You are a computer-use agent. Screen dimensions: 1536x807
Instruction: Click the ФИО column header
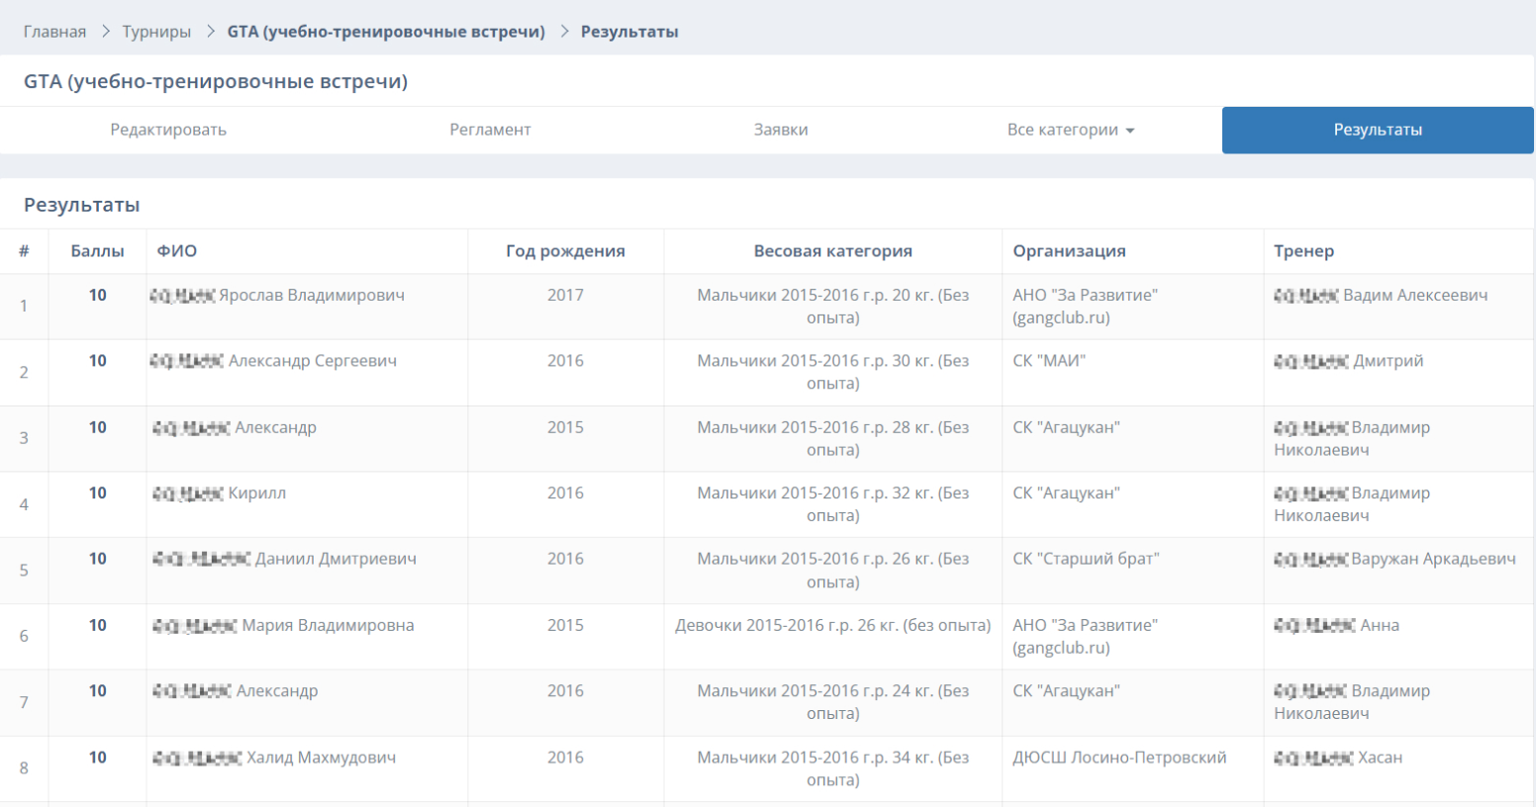click(x=177, y=251)
